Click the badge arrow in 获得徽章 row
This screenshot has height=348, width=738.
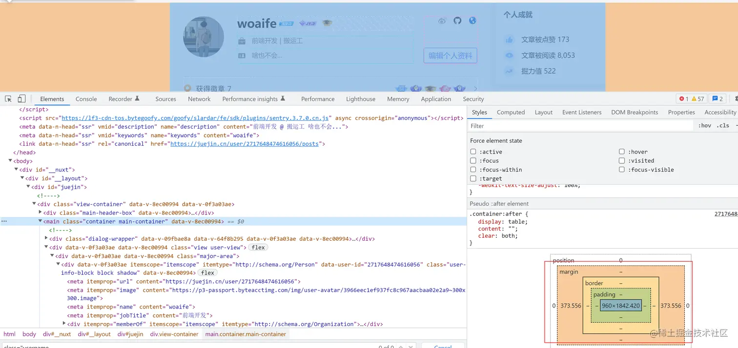point(475,89)
